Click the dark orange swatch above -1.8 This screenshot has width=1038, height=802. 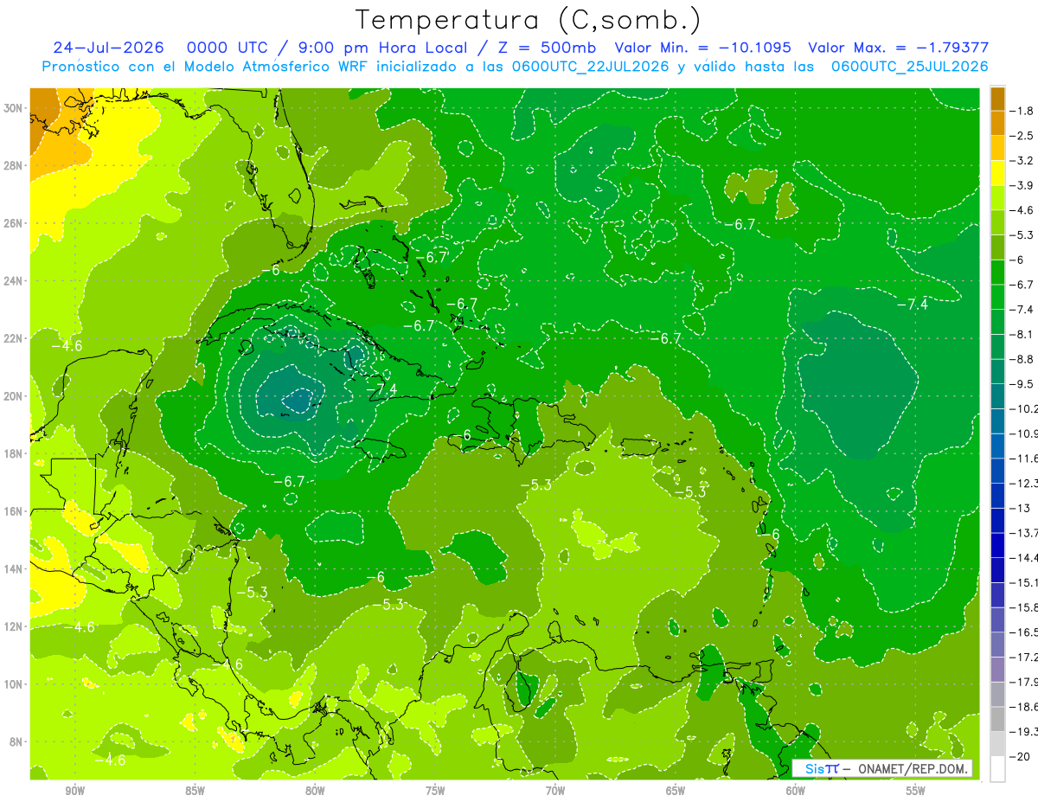pyautogui.click(x=997, y=98)
